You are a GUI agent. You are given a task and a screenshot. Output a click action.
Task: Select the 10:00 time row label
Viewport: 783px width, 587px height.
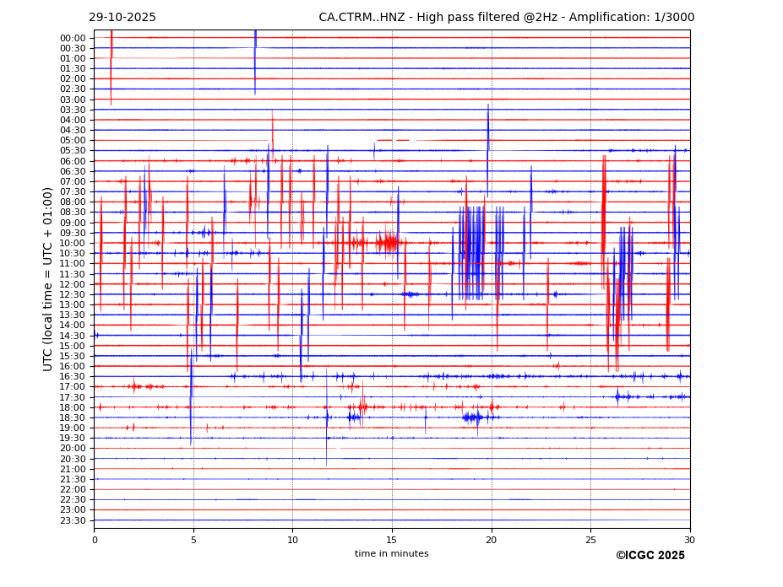click(x=73, y=243)
